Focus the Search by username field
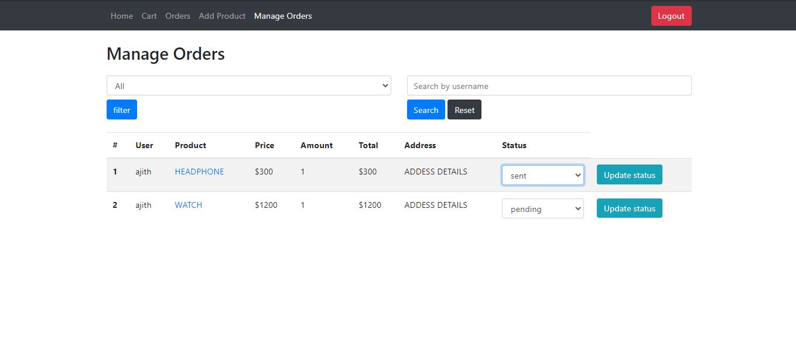Viewport: 796px width, 363px height. click(x=549, y=85)
